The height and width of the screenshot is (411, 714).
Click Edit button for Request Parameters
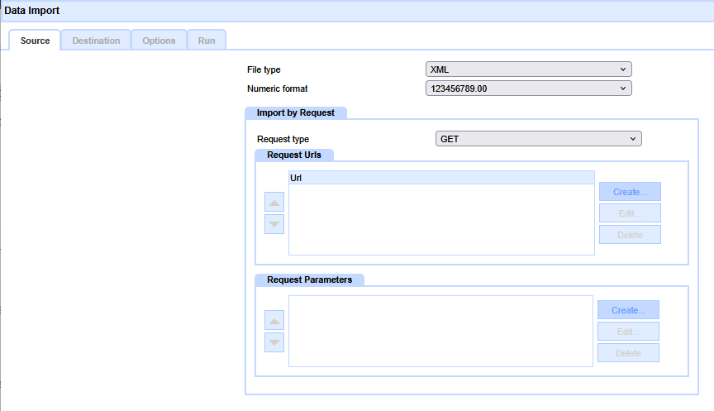tap(628, 332)
